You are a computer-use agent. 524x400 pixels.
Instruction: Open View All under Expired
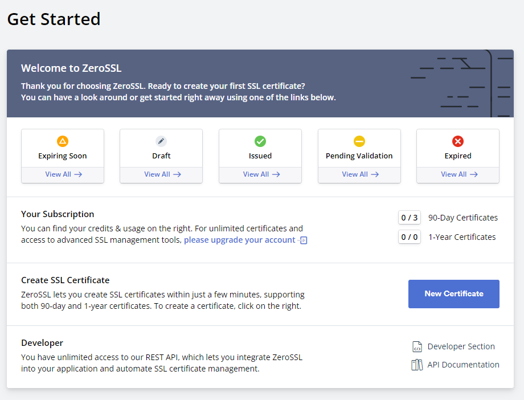[459, 174]
